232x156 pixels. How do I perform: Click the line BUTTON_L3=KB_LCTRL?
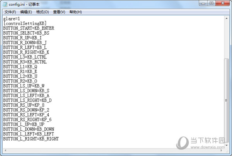coord(25,57)
